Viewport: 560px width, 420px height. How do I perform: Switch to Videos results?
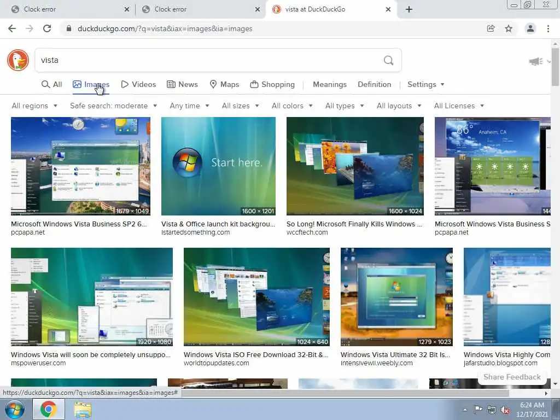pos(138,84)
